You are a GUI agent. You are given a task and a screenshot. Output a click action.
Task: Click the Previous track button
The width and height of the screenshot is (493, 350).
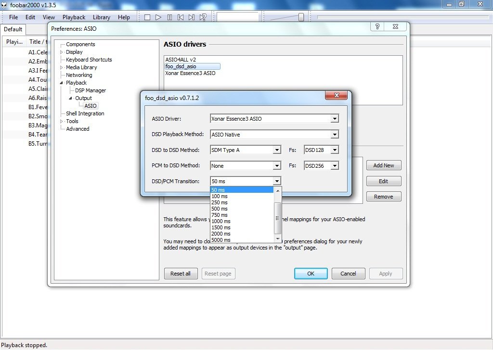(181, 17)
